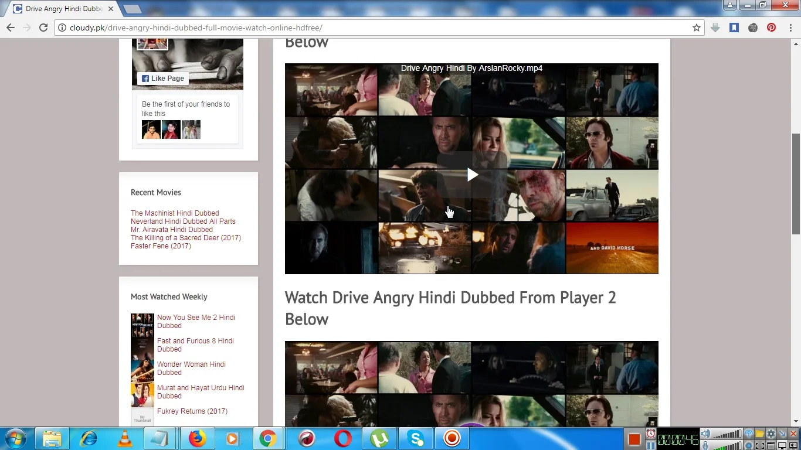Toggle the recorder webcam icon
This screenshot has width=801, height=450.
pyautogui.click(x=749, y=446)
